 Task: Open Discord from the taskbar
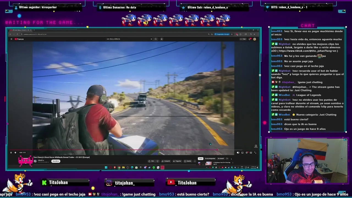pos(145,167)
